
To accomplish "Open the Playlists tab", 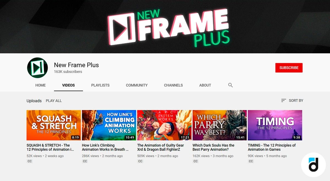I will pyautogui.click(x=100, y=85).
